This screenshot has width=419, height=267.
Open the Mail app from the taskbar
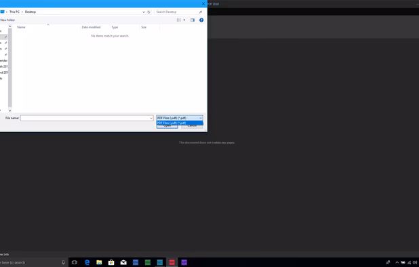point(123,262)
